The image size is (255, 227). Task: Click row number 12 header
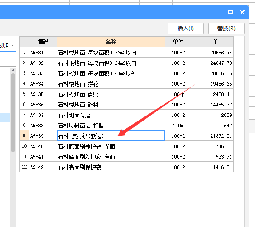(24, 167)
